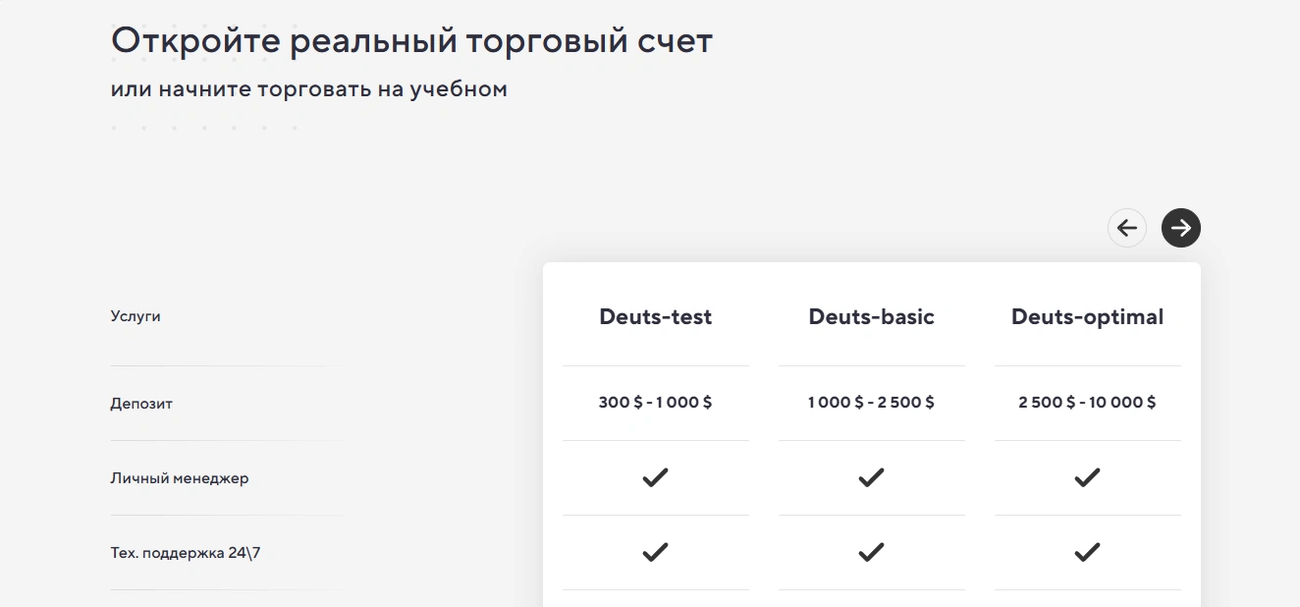Click the previous arrow carousel button
The height and width of the screenshot is (607, 1300).
click(x=1127, y=228)
